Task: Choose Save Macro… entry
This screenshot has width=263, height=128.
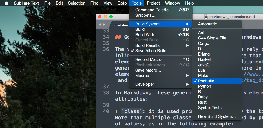Action: 161,70
